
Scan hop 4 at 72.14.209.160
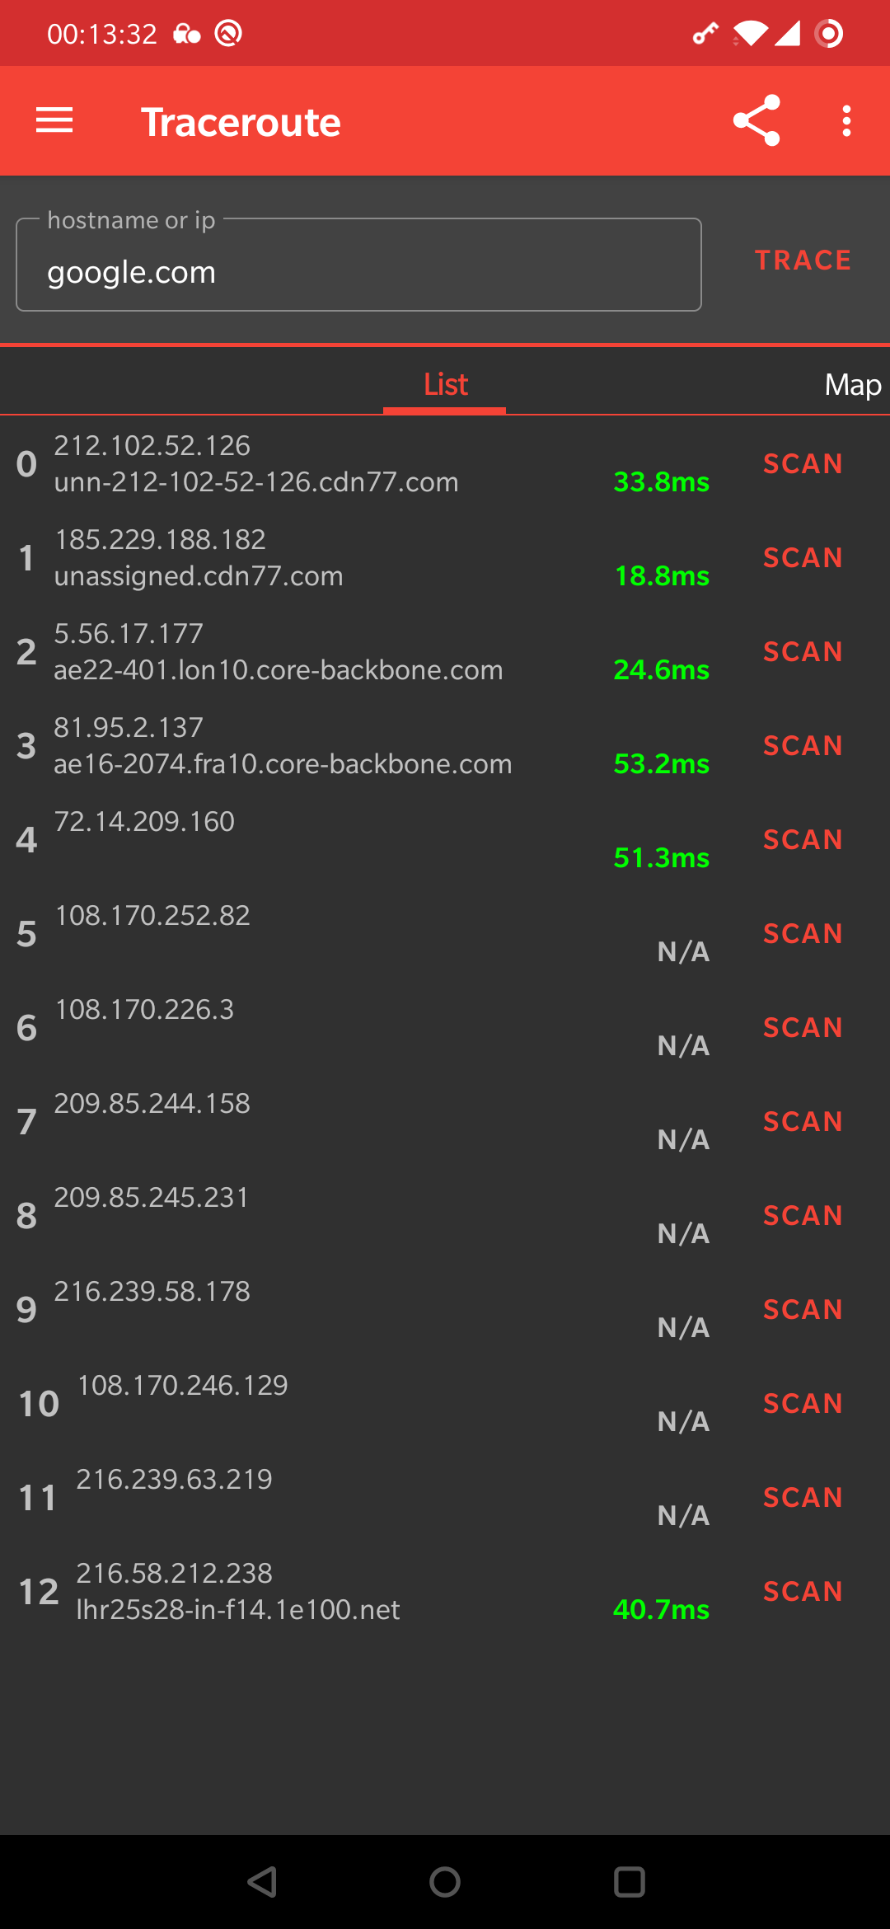click(x=803, y=840)
